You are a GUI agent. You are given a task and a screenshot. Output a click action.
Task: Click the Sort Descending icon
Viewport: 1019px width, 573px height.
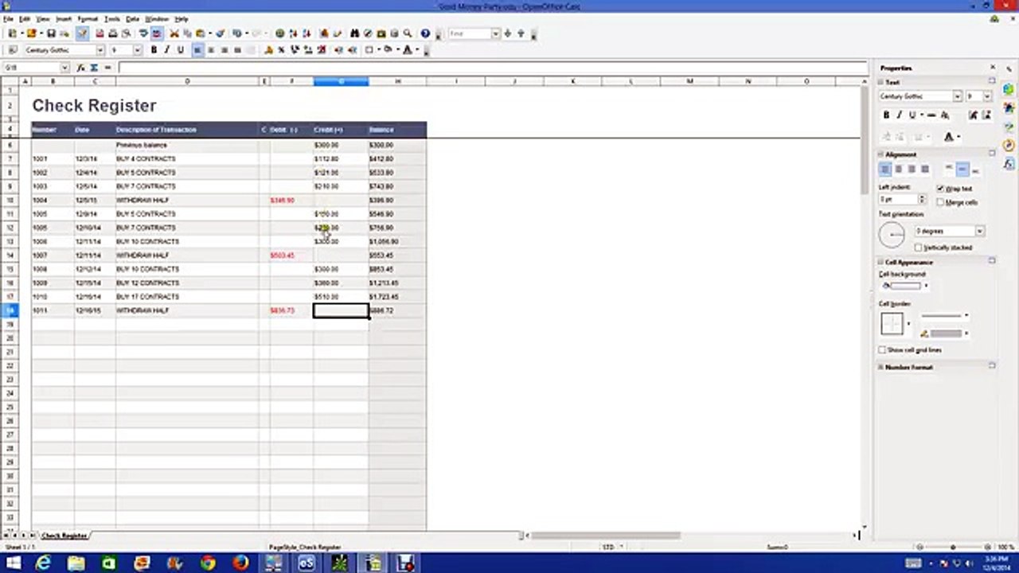click(306, 33)
